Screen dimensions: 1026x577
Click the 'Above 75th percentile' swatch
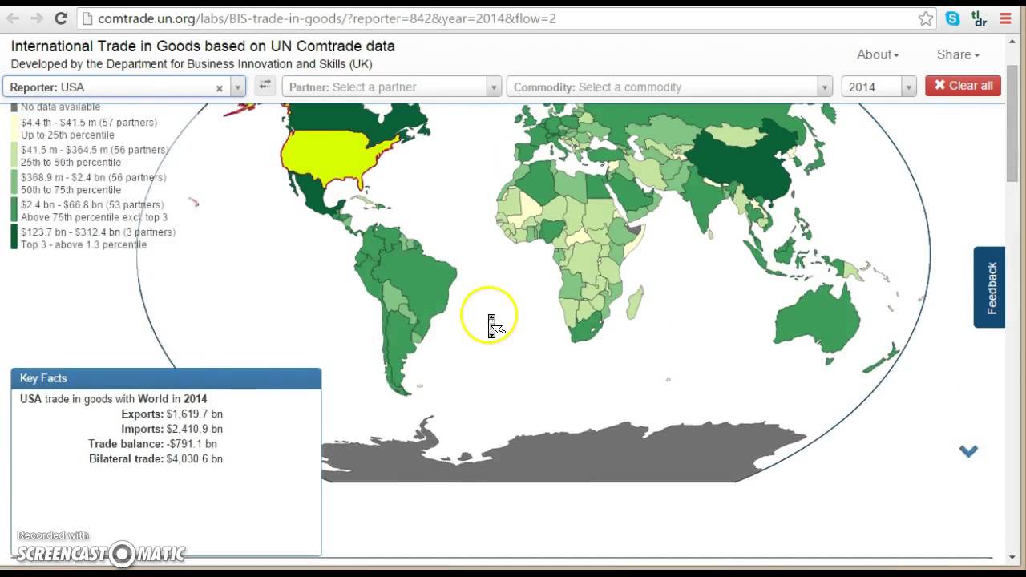[x=14, y=210]
